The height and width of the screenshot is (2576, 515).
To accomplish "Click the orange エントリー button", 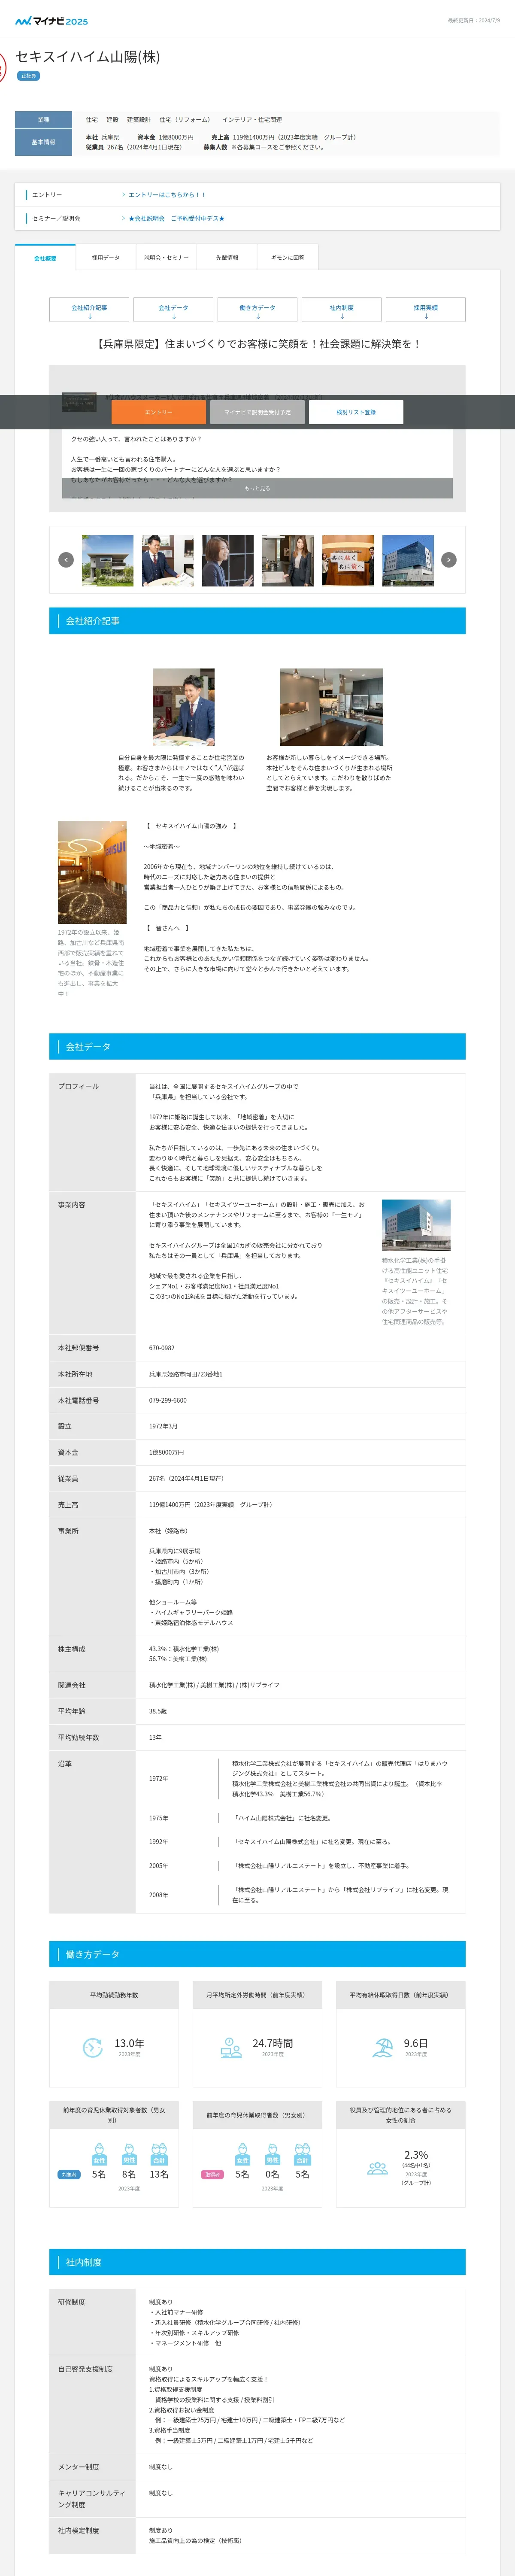I will [158, 412].
